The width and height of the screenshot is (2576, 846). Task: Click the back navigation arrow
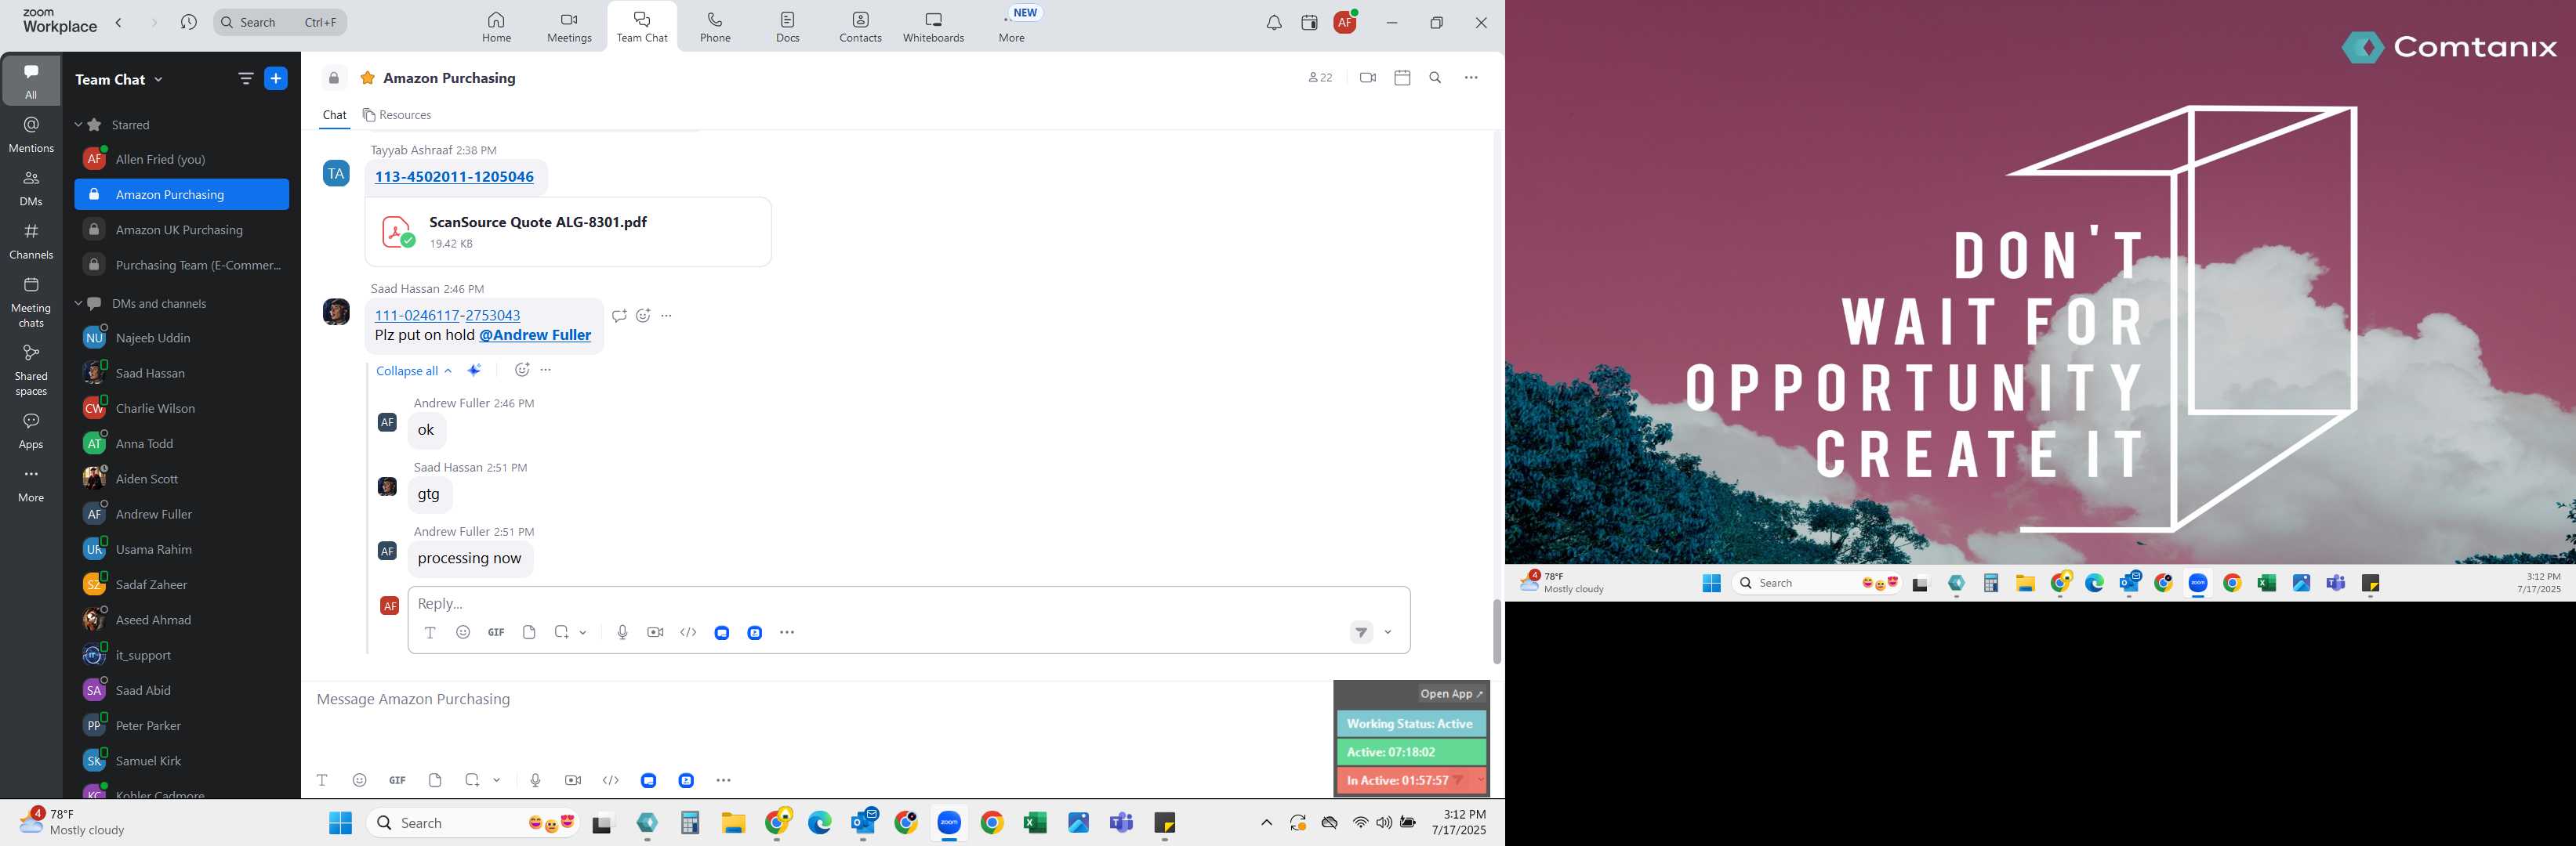[x=119, y=22]
